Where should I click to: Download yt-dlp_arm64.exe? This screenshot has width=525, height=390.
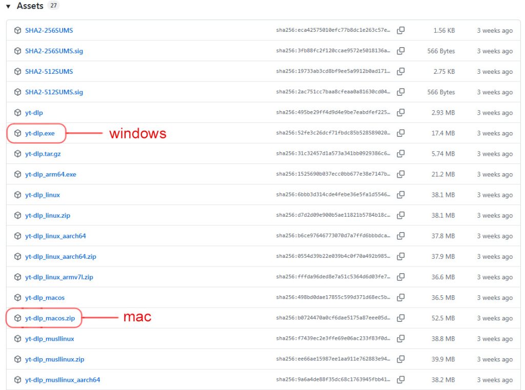pos(51,174)
